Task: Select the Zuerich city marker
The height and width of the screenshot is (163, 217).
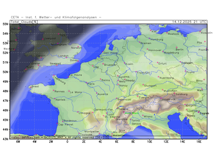Action: coord(138,96)
